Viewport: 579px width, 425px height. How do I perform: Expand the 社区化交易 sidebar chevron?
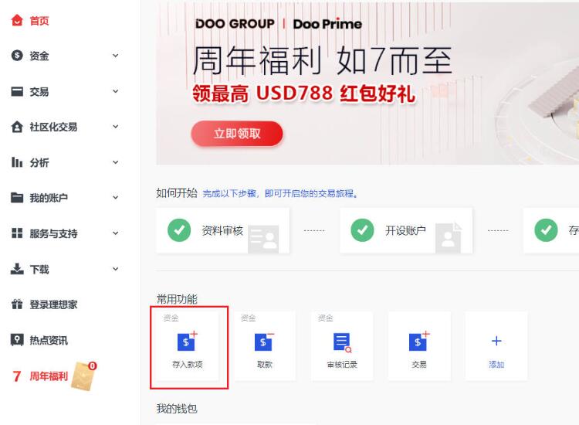pos(116,127)
